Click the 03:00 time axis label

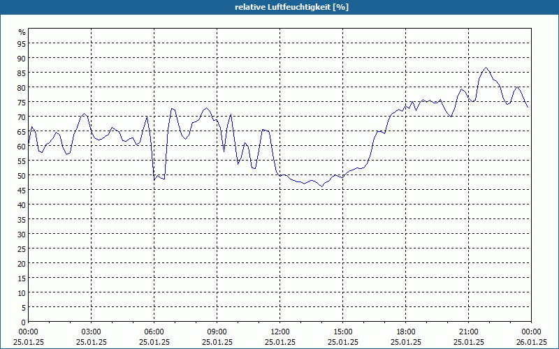[92, 332]
